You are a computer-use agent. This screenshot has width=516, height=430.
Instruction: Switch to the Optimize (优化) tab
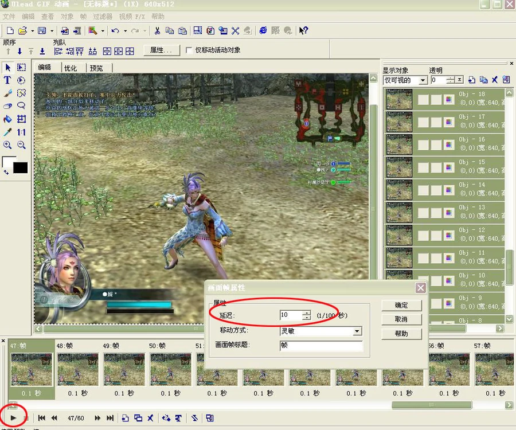71,68
